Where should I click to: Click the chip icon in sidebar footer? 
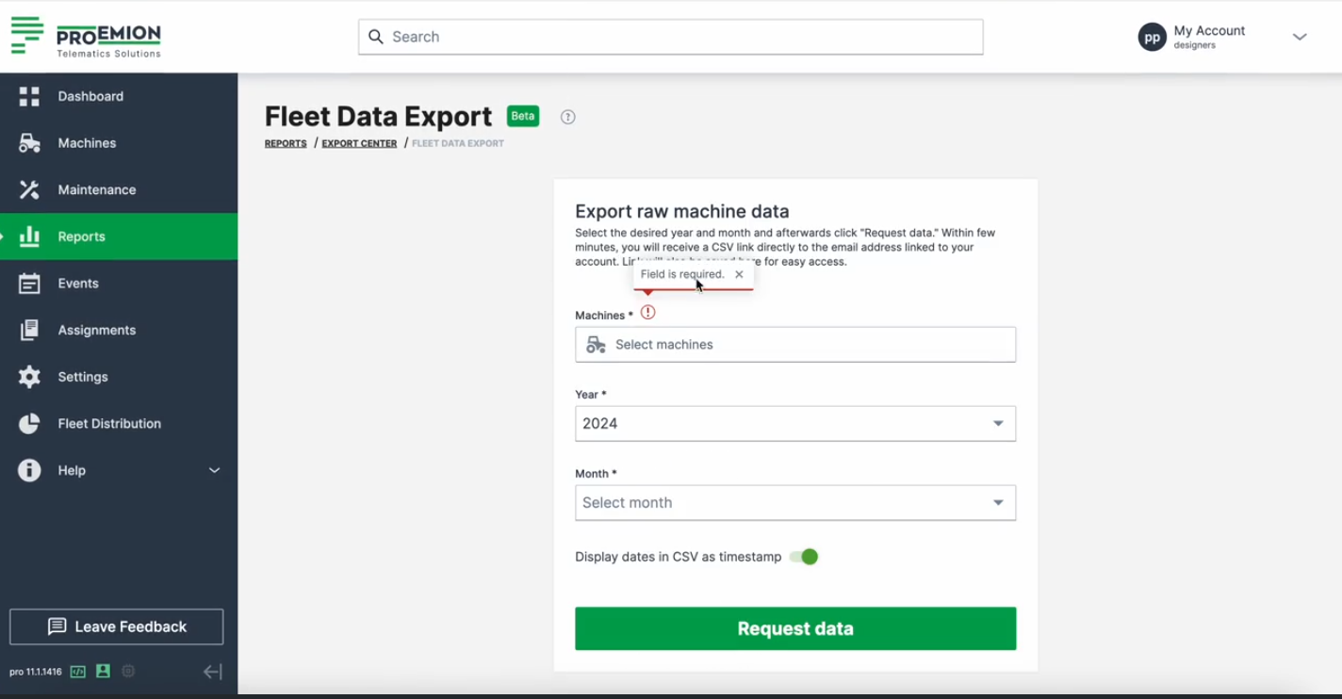point(128,672)
